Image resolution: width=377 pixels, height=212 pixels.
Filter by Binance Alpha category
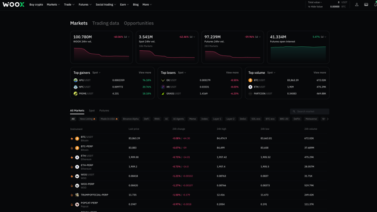pos(131,119)
